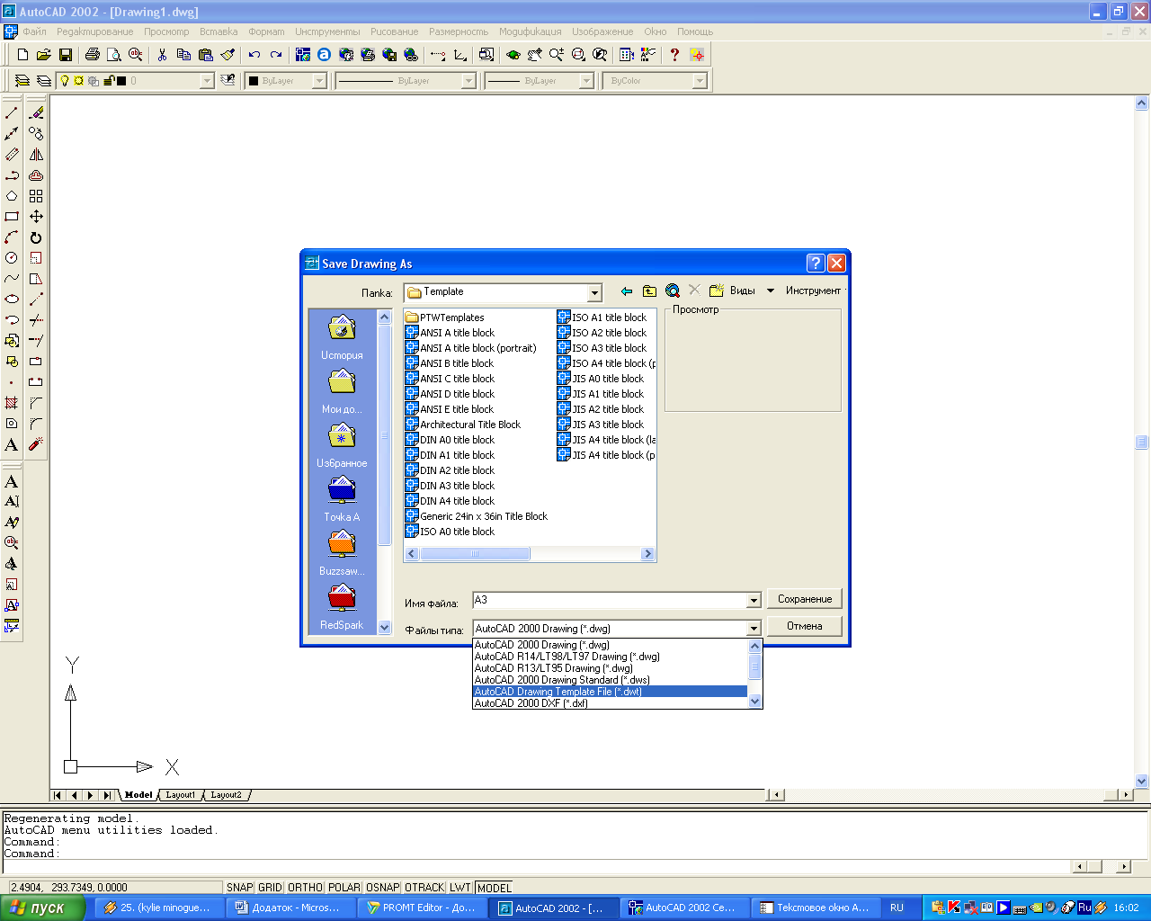Viewport: 1151px width, 921px height.
Task: Select the Multiline Text tool
Action: pyautogui.click(x=12, y=444)
